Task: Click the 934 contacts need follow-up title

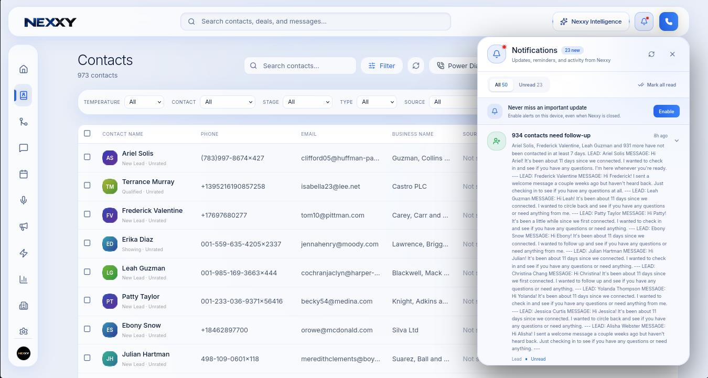Action: click(x=551, y=135)
